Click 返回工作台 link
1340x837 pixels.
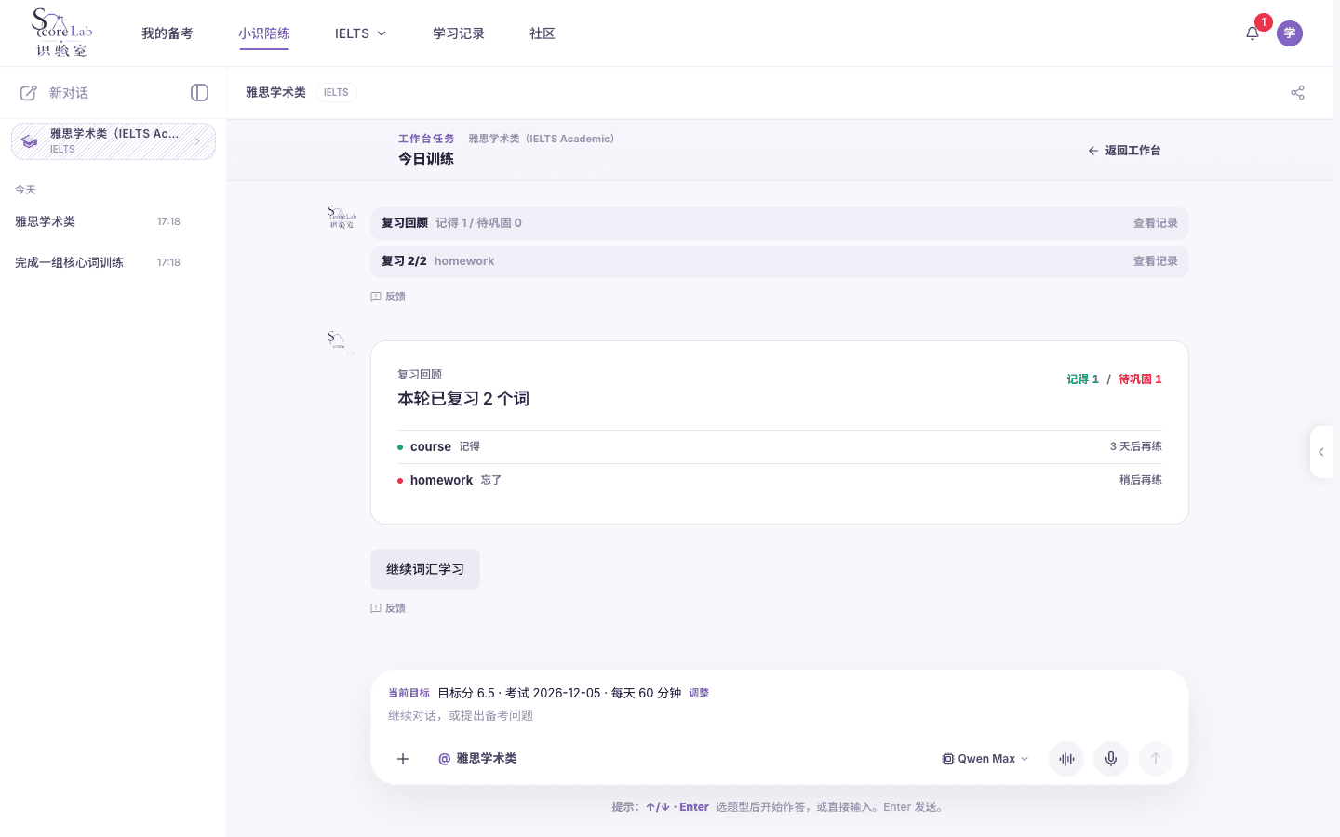coord(1124,151)
